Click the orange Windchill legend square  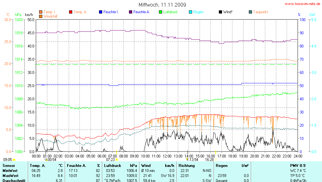(x=41, y=16)
